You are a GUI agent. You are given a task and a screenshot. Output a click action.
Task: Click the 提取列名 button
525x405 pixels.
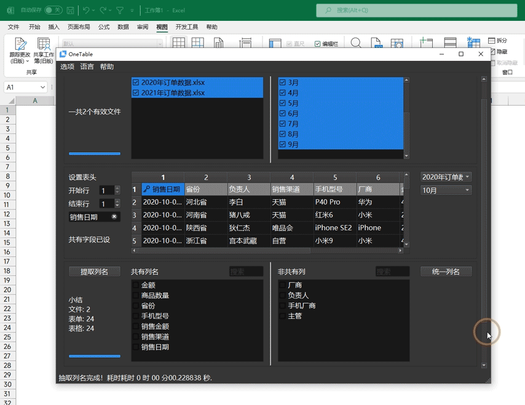(x=95, y=272)
